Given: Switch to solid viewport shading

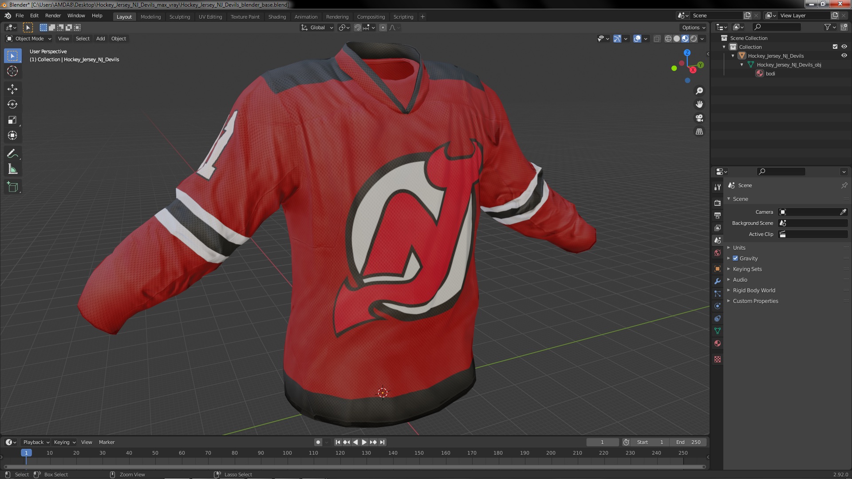Looking at the screenshot, I should tap(677, 39).
